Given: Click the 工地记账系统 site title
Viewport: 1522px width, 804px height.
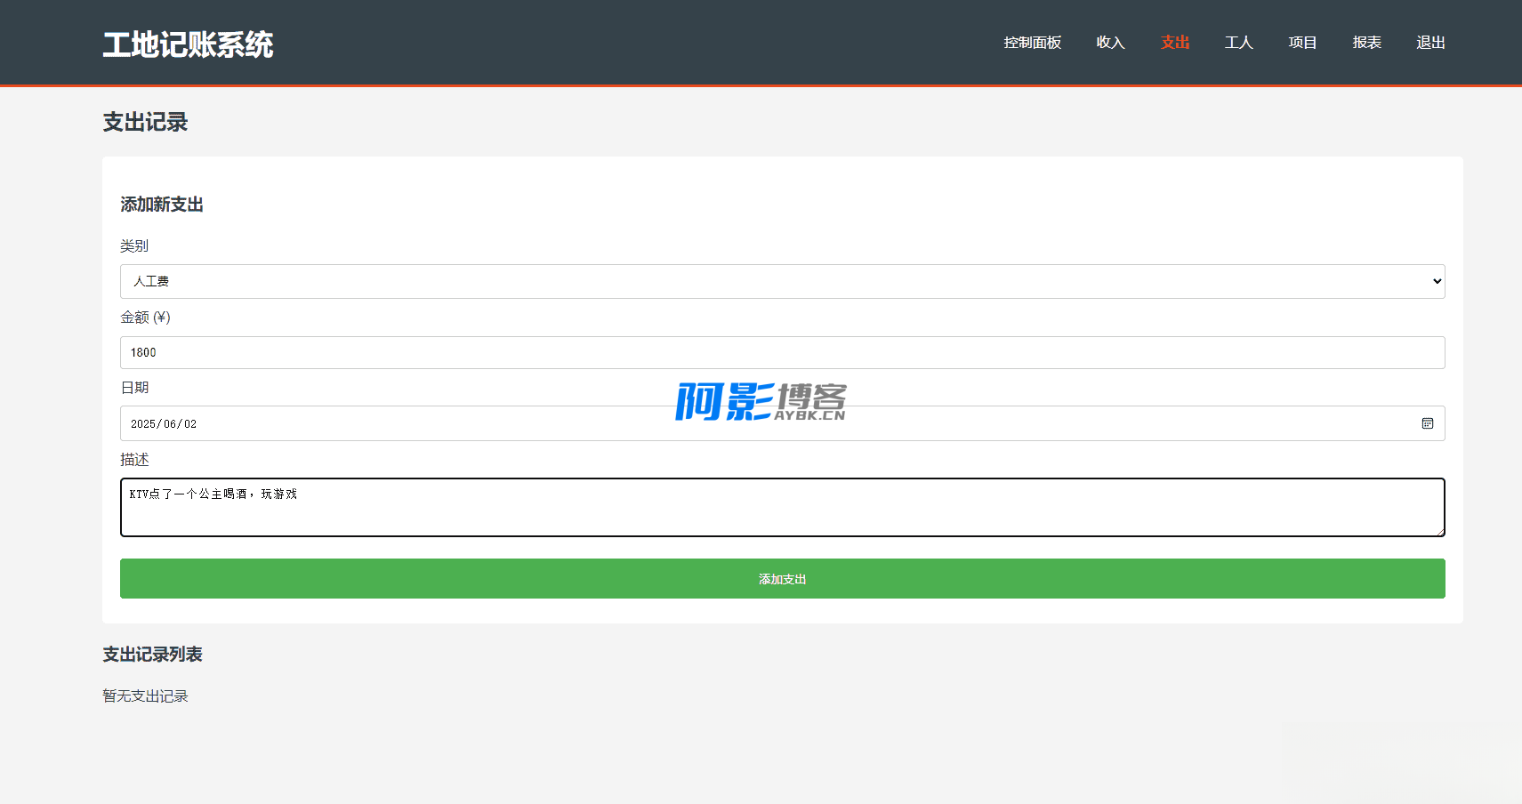Looking at the screenshot, I should [188, 44].
